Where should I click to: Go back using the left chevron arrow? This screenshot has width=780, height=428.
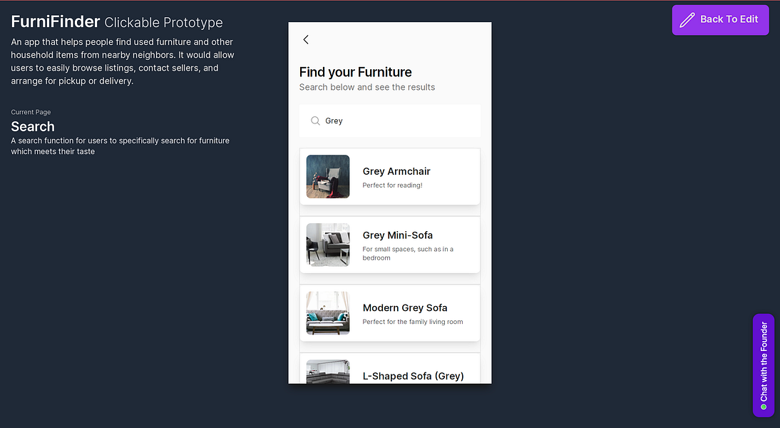tap(306, 40)
